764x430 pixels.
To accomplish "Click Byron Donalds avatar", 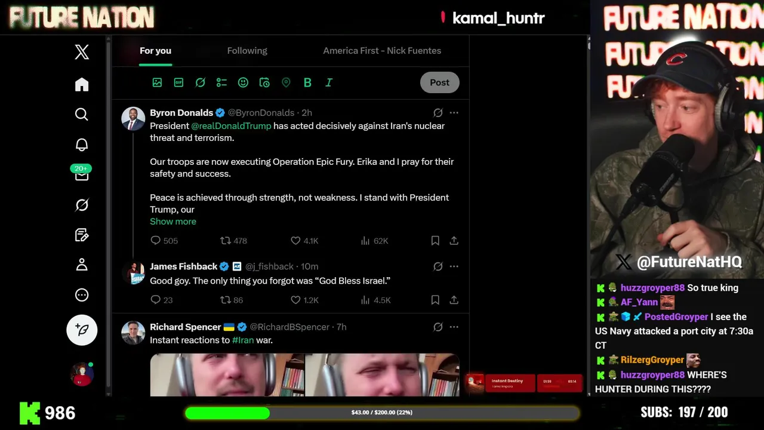I will click(133, 119).
